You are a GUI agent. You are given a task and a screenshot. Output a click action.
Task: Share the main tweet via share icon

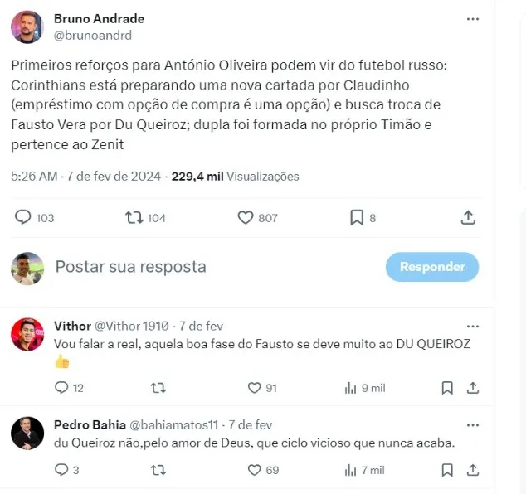coord(468,217)
